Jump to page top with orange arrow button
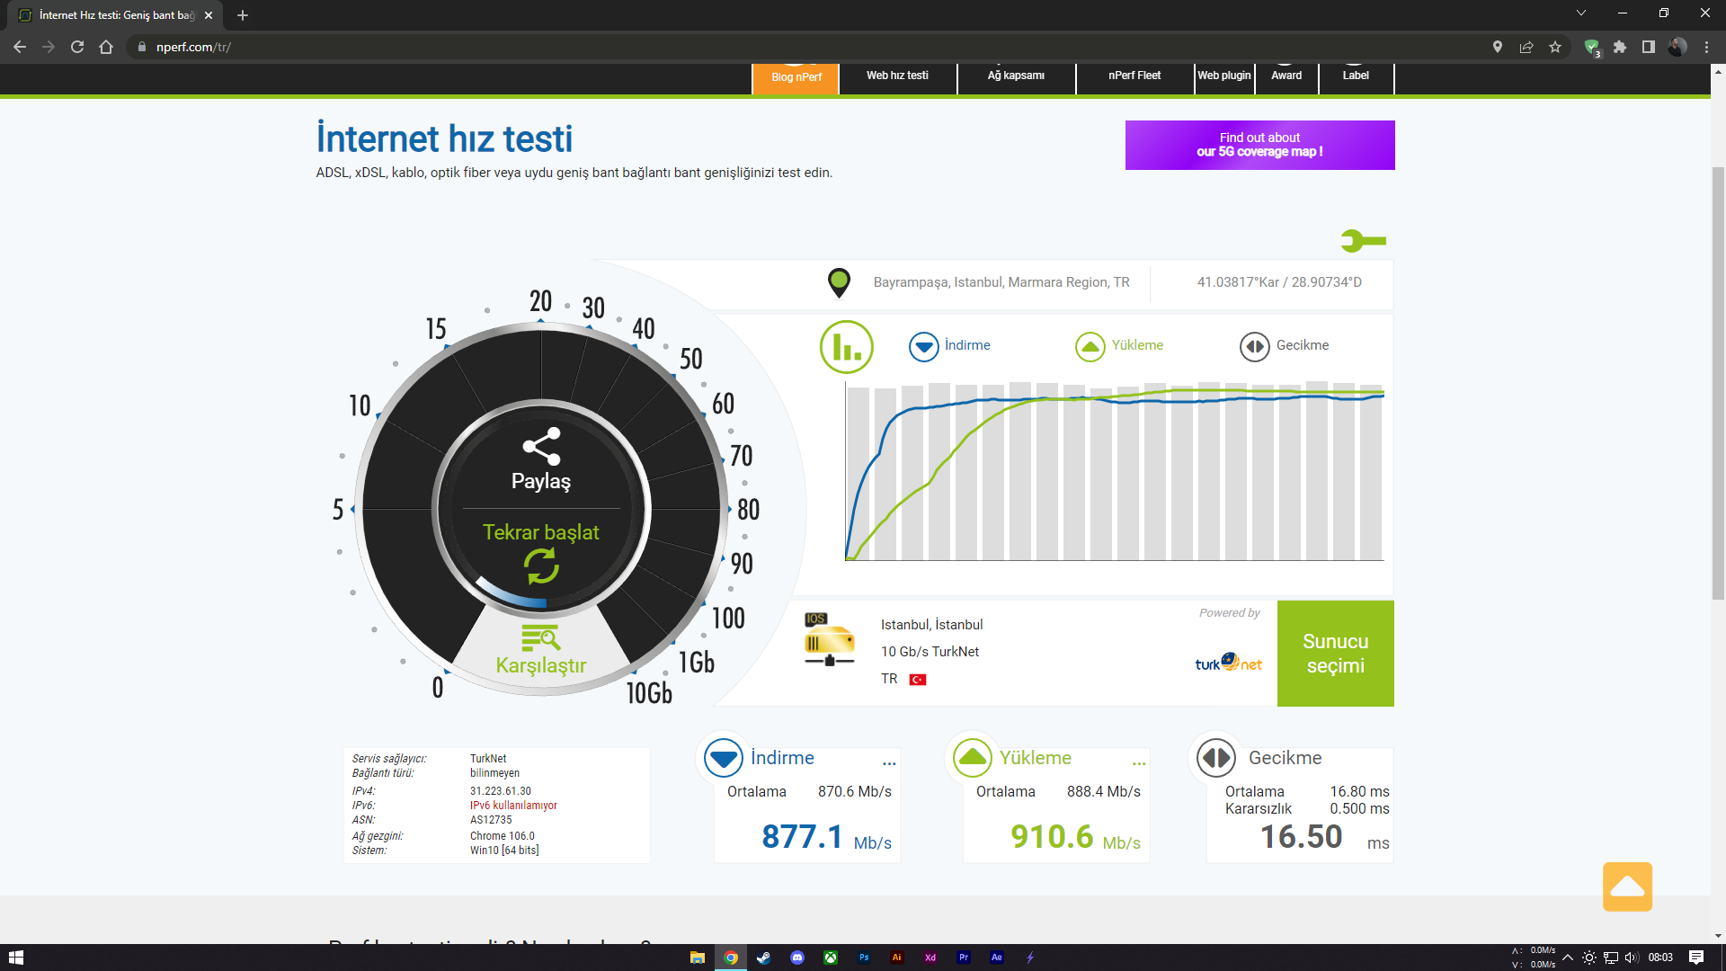The height and width of the screenshot is (971, 1726). click(x=1627, y=887)
